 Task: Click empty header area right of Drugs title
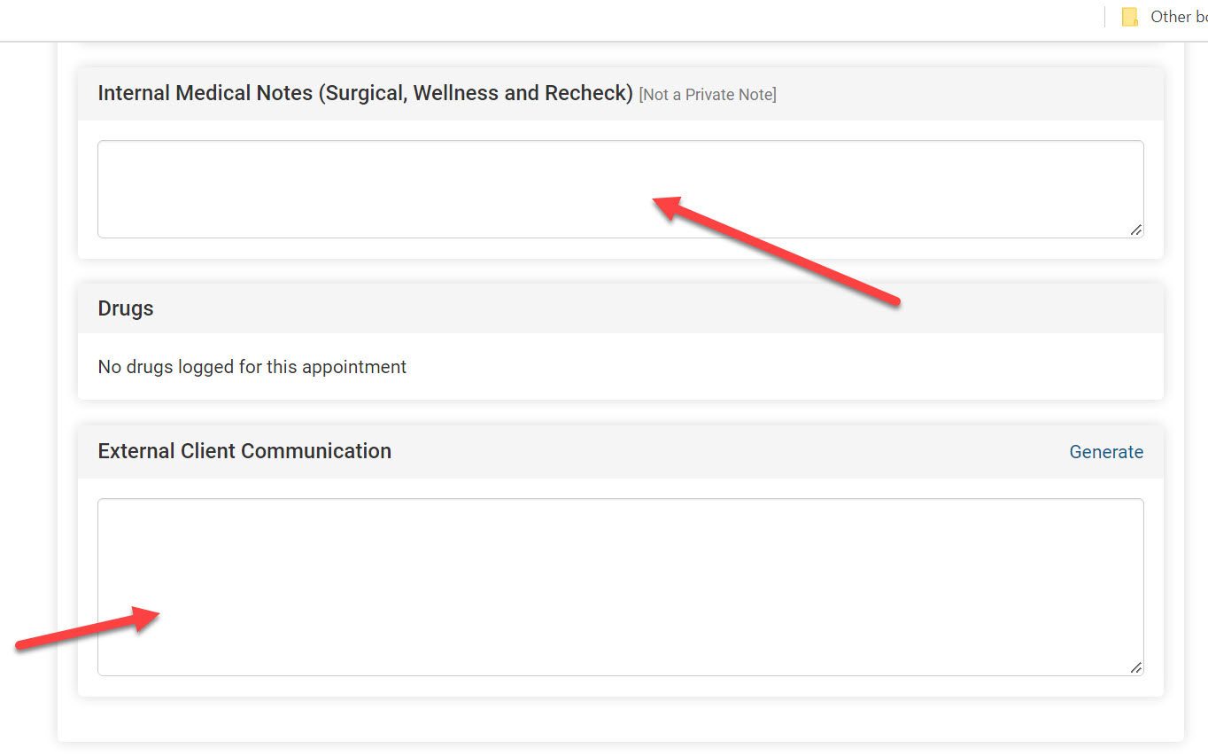pyautogui.click(x=620, y=308)
